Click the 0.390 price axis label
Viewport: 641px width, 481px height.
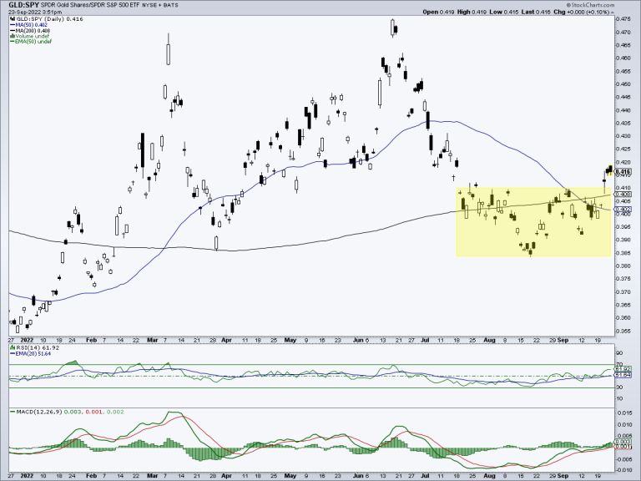click(x=623, y=240)
